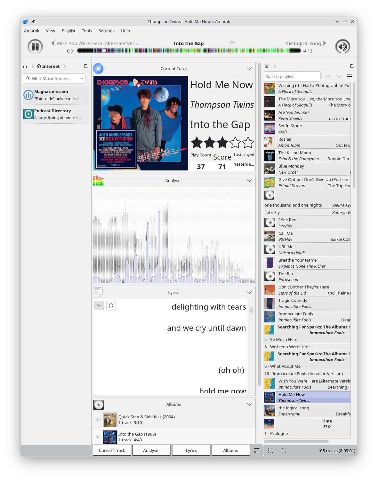
Task: Pause playback with the pause button
Action: click(x=35, y=47)
